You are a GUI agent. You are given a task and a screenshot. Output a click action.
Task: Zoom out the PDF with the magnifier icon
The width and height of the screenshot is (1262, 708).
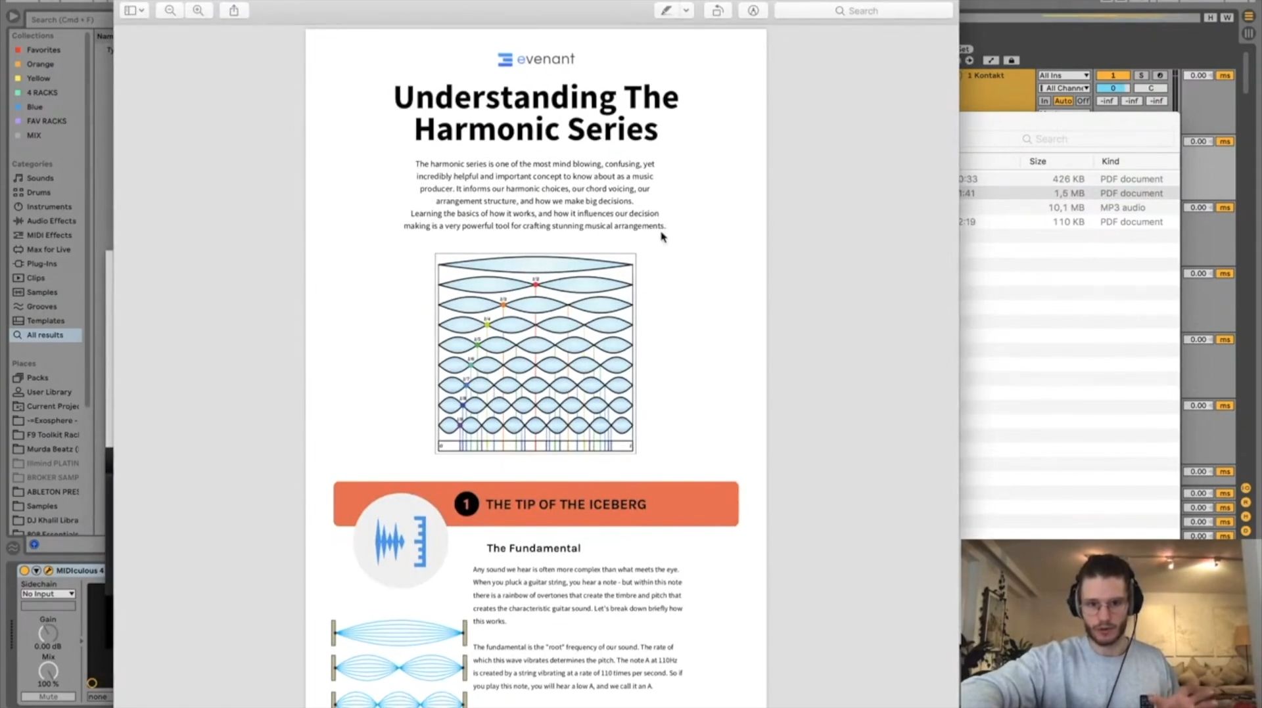[170, 11]
